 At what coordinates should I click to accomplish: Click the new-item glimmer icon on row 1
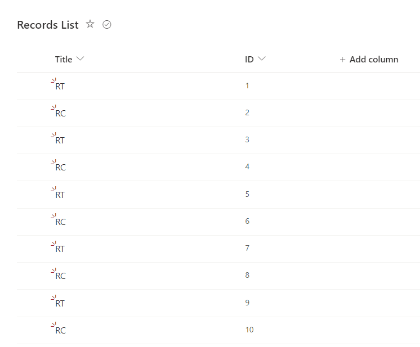point(53,82)
